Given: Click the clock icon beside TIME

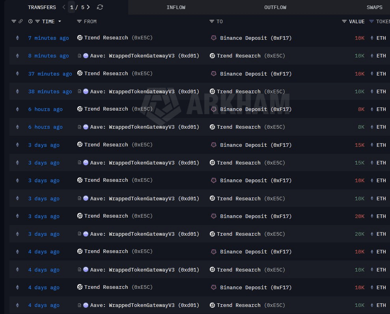Looking at the screenshot, I should [30, 21].
